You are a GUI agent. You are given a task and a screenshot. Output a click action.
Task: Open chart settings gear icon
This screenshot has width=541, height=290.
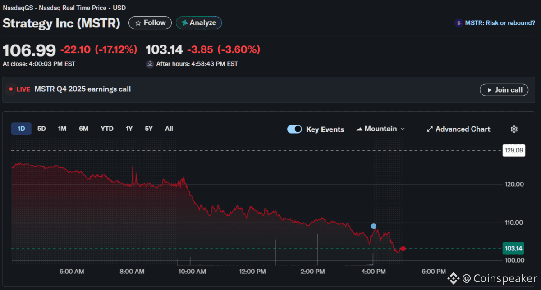click(514, 129)
